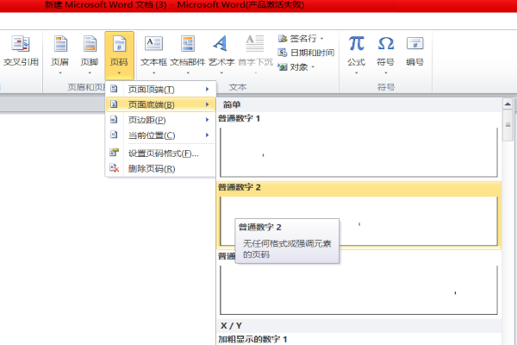Insert a 公式 equation pi icon
517x345 pixels.
coord(357,44)
